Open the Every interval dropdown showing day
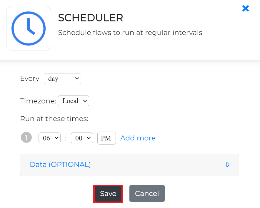 tap(62, 79)
